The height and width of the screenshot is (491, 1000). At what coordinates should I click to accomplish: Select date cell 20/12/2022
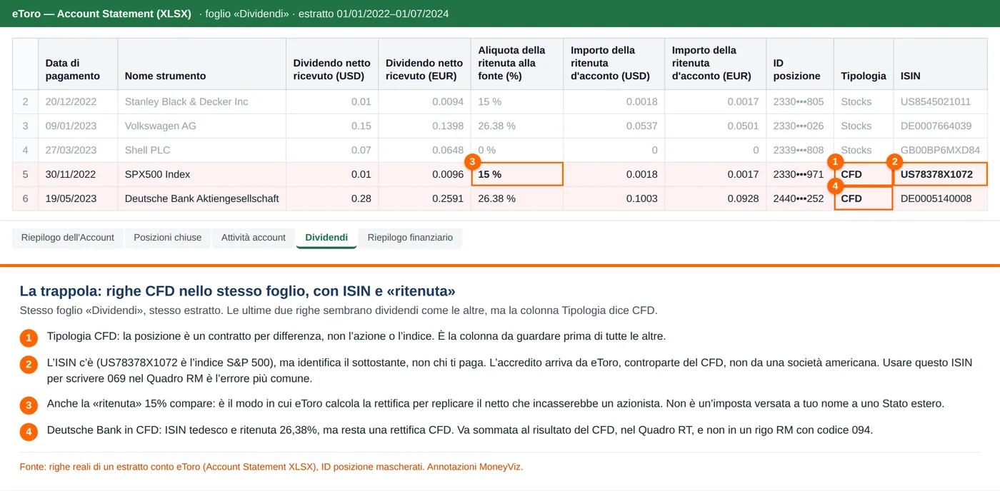[78, 102]
